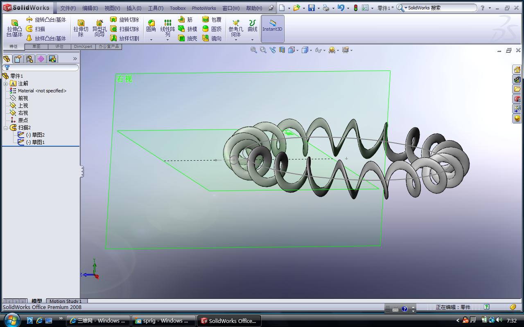Click the Zoom to Area view icon

tap(263, 50)
